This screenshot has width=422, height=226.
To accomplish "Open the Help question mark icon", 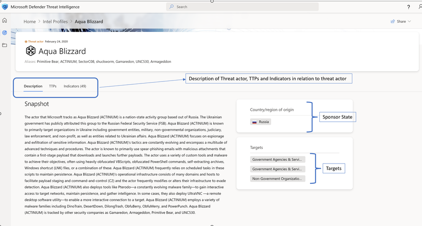I will point(408,7).
